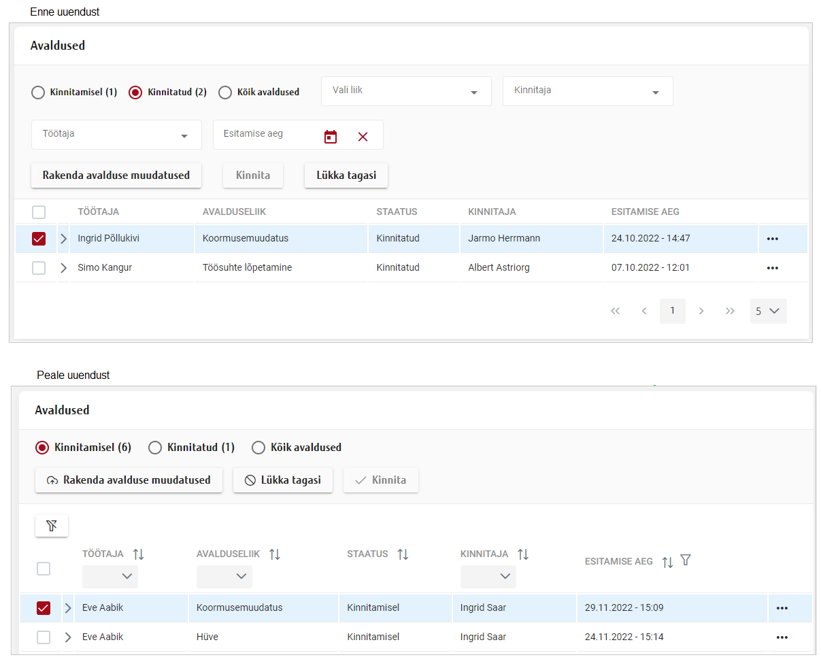Expand the Simo Kangur row details
The height and width of the screenshot is (668, 821).
coord(63,268)
